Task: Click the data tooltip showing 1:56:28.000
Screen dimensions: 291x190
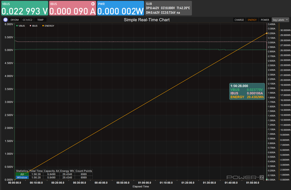Action: pos(247,91)
